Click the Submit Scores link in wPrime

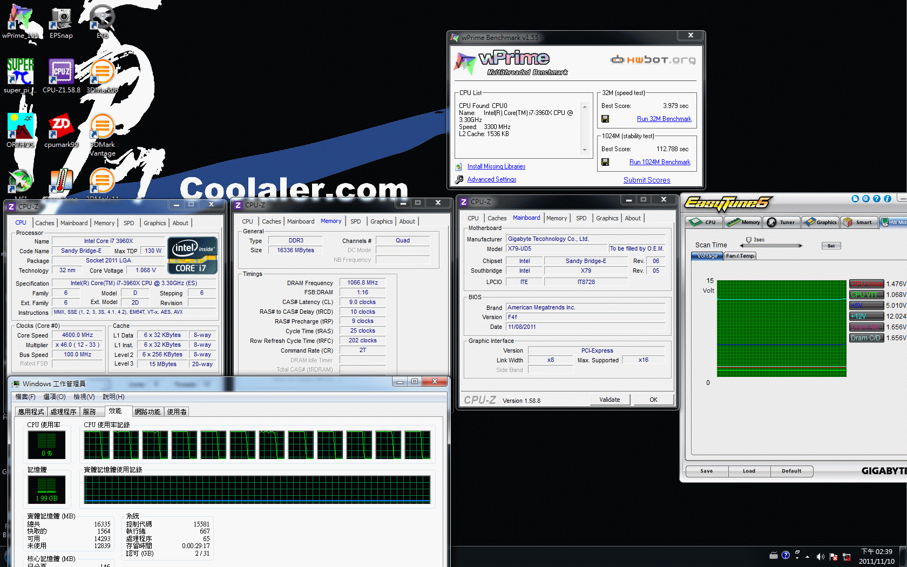coord(647,180)
